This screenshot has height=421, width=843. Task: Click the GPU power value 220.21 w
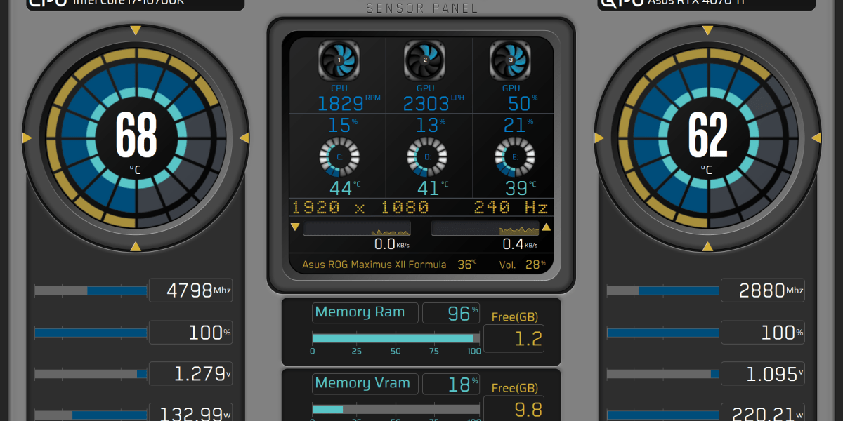tap(762, 413)
